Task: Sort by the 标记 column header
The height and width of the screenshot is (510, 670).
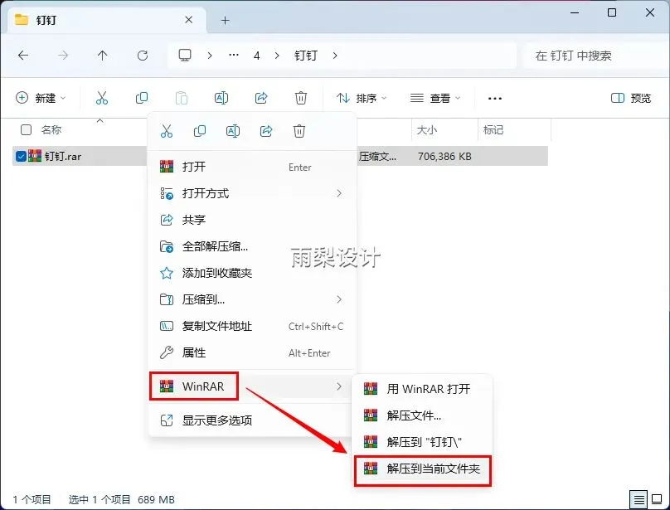Action: point(493,129)
